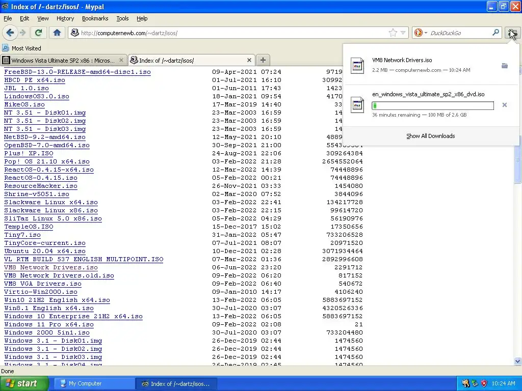
Task: Open the Edit menu
Action: coord(24,18)
